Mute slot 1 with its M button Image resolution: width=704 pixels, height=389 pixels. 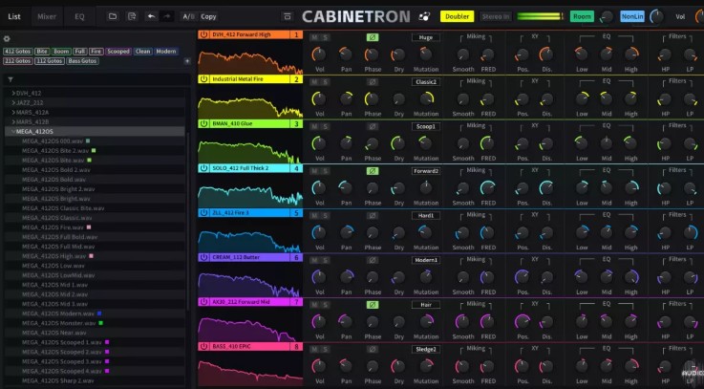[x=314, y=37]
